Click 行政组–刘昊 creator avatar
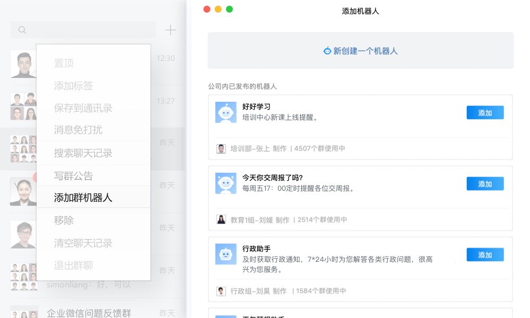 [x=221, y=291]
